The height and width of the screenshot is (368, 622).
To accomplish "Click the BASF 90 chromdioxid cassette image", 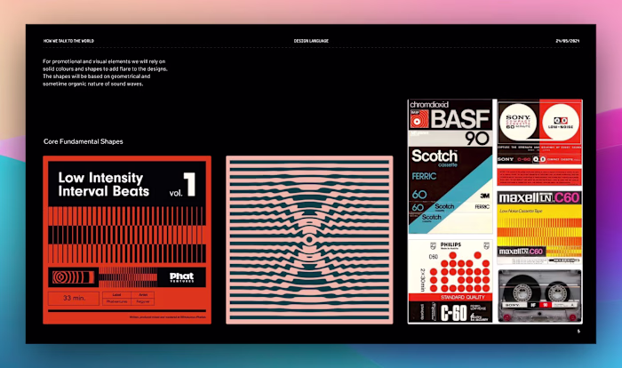I will click(450, 123).
